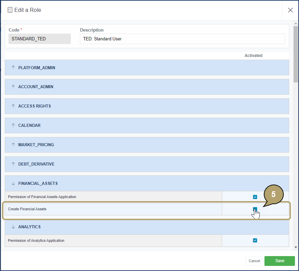Screen dimensions: 299x271
Task: Expand the ACCOUNT_ADMIN section arrow
Action: point(14,87)
